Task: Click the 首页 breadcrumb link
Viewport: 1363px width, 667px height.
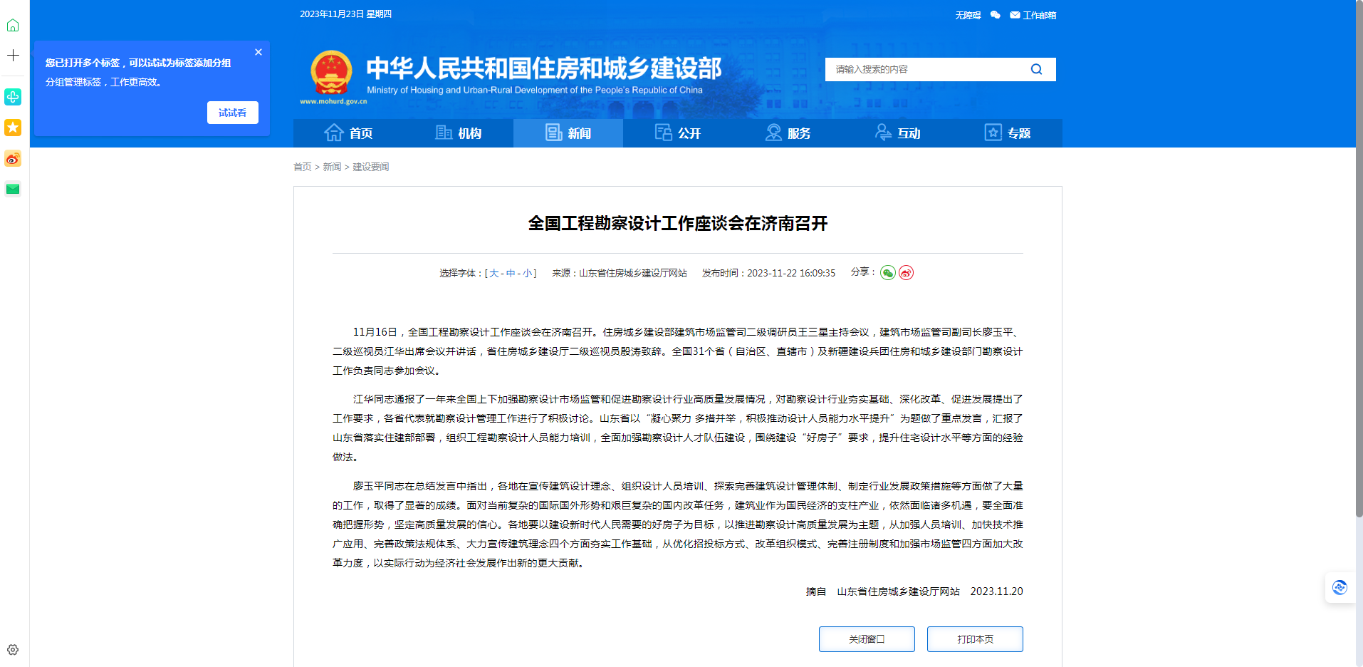Action: coord(303,167)
